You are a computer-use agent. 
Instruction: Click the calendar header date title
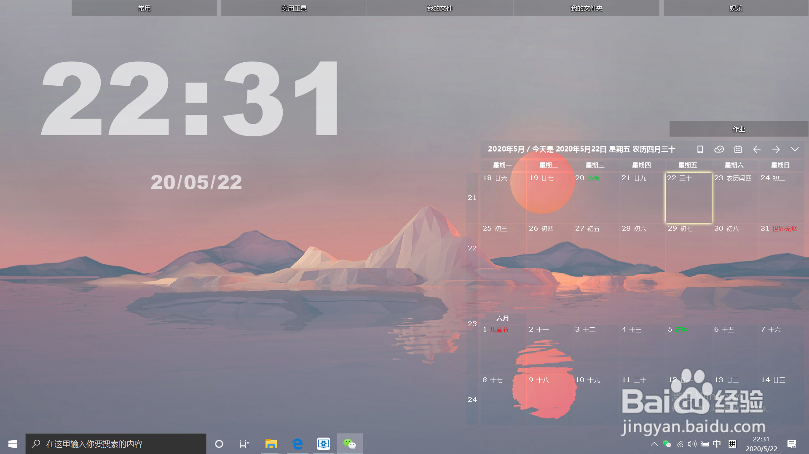tap(581, 149)
